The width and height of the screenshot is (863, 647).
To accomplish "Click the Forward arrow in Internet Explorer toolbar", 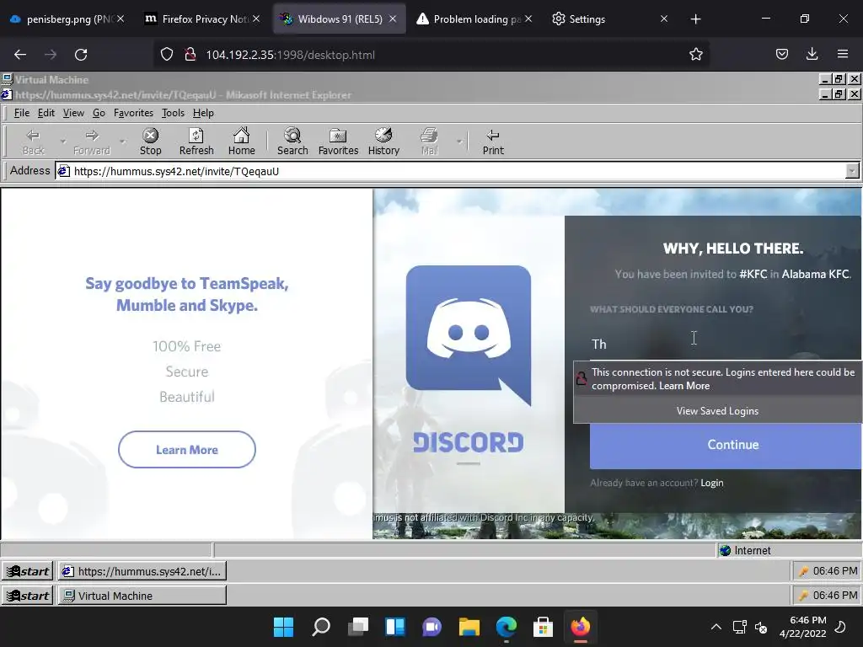I will tap(91, 142).
